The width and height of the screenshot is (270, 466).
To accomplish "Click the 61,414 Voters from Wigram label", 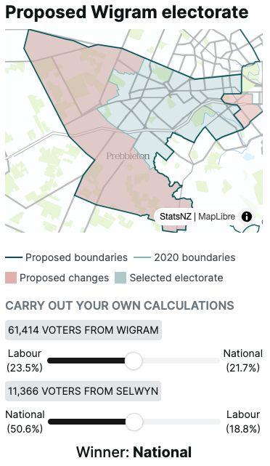I will click(83, 330).
